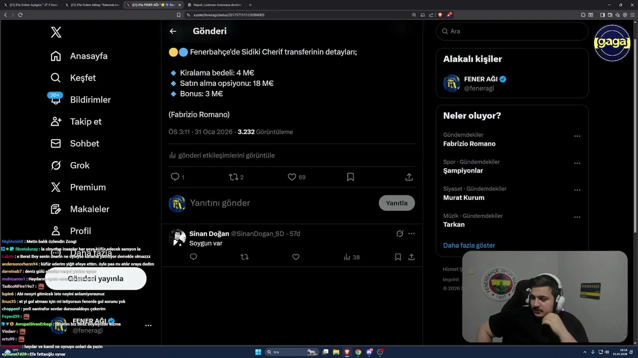Click the Yanıtla button

tap(397, 203)
